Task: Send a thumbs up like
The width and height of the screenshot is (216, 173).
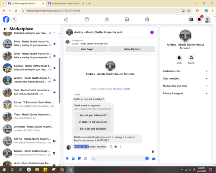Action: (154, 159)
